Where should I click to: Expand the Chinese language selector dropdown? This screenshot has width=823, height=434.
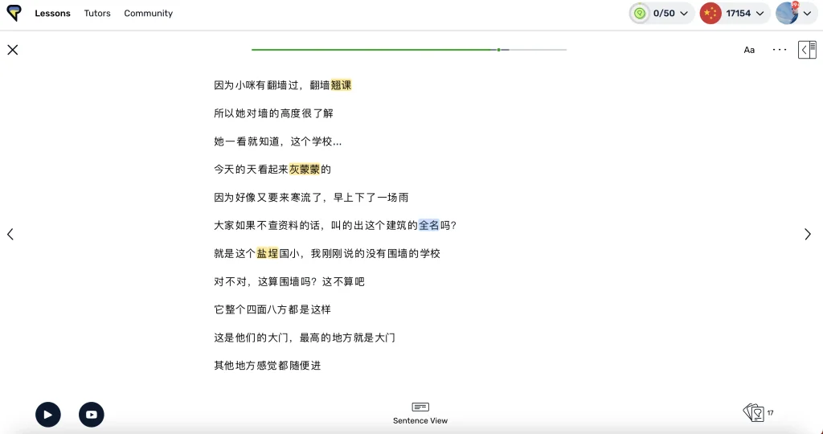click(x=733, y=14)
